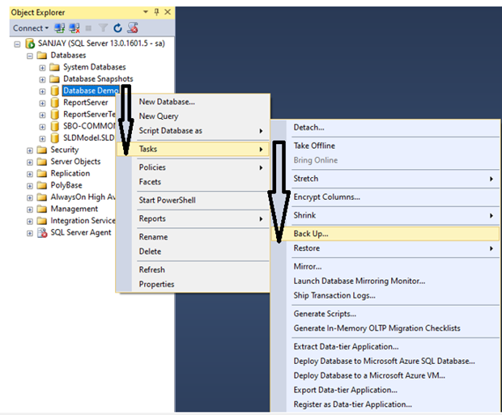The width and height of the screenshot is (502, 415).
Task: Click the Management folder icon
Action: [41, 209]
